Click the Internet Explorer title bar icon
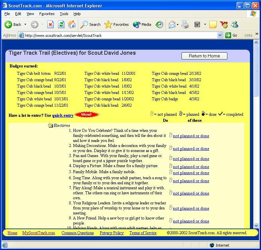261x250 pixels. [5, 6]
